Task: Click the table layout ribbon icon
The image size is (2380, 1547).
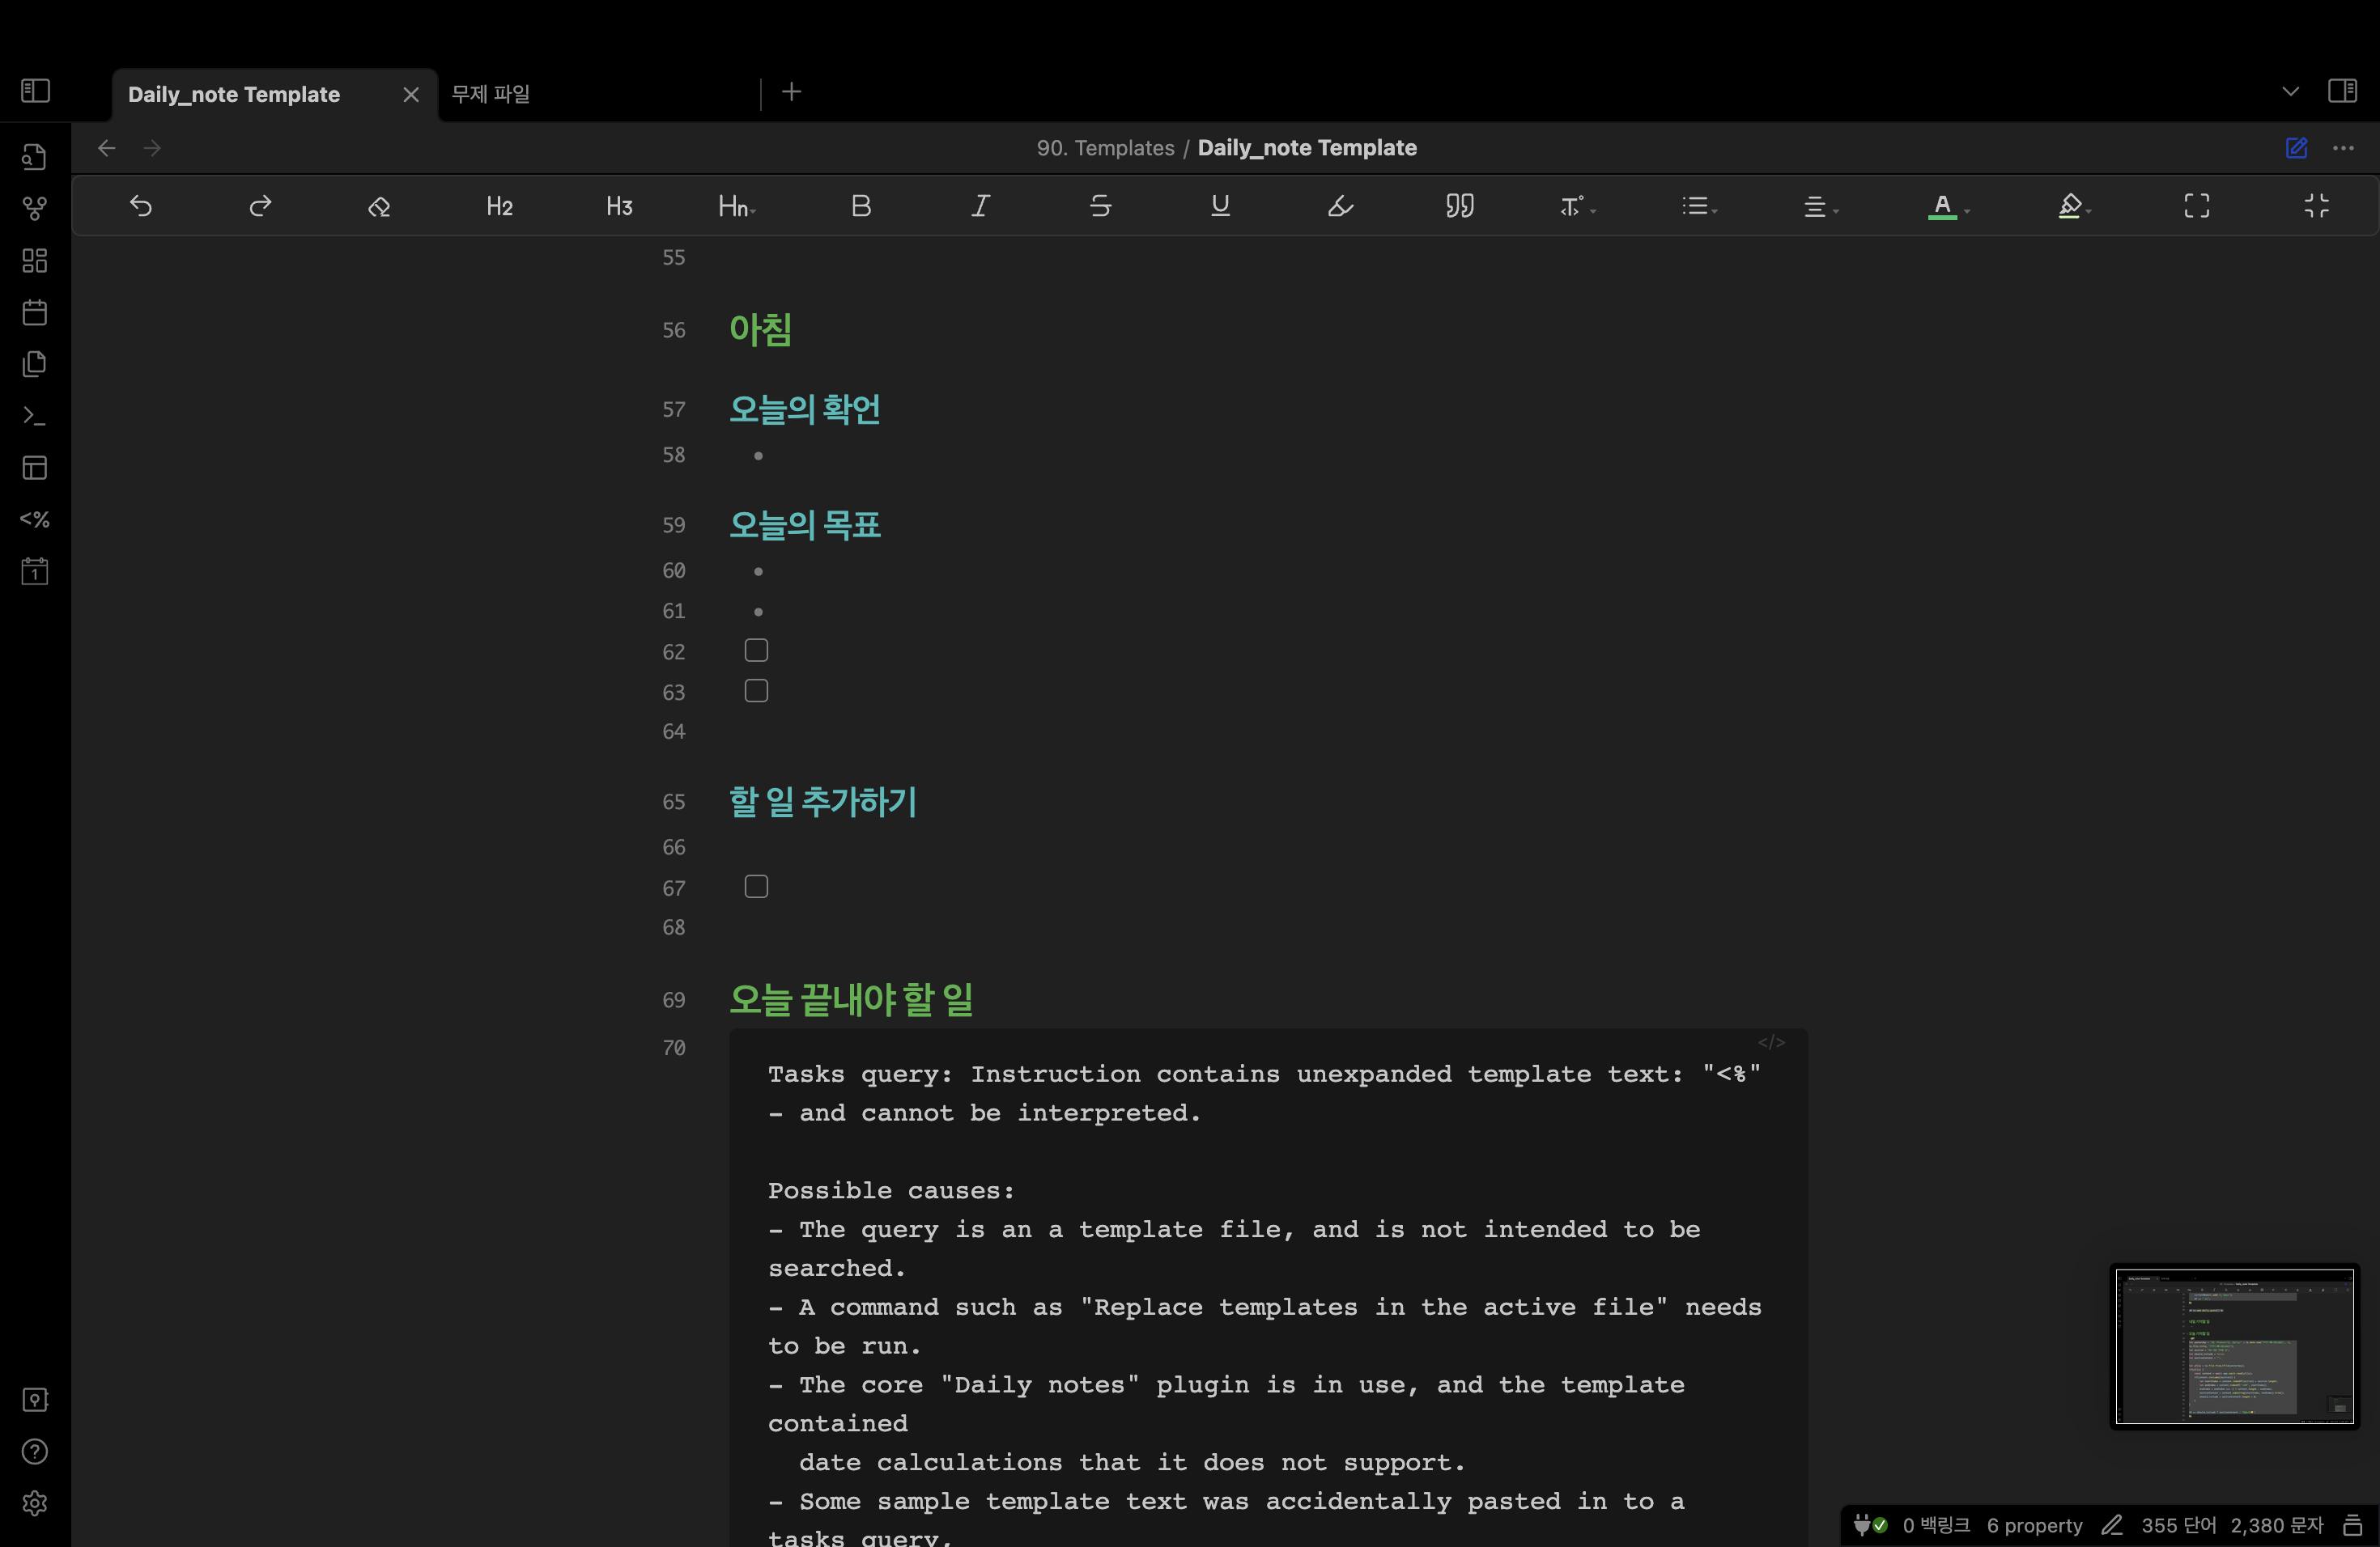Action: (35, 468)
